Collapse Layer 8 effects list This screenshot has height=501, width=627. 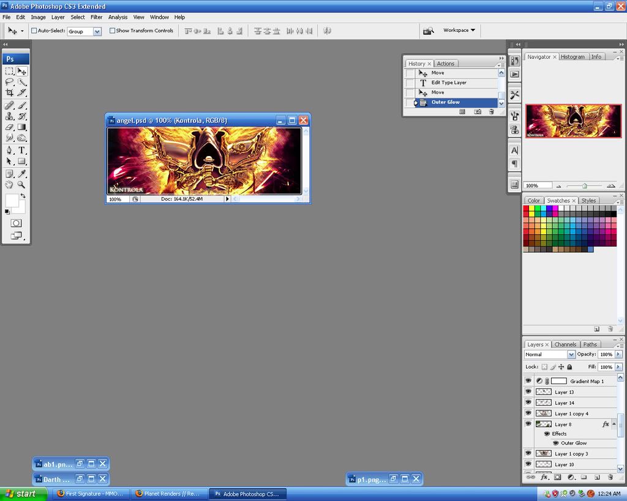(614, 424)
